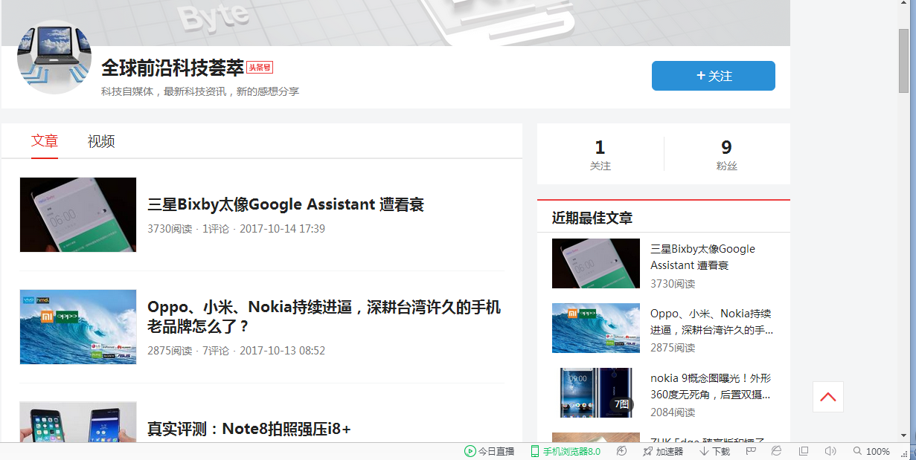Open the 100% zoom level control
Screen dimensions: 916x460
[871, 451]
